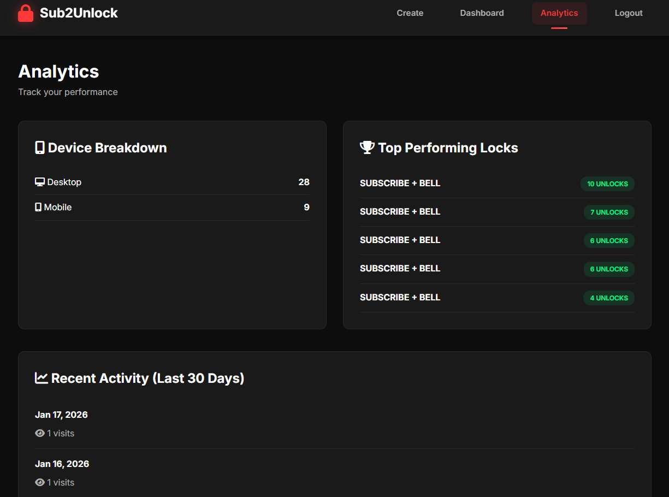Switch to the Dashboard tab

[x=482, y=13]
